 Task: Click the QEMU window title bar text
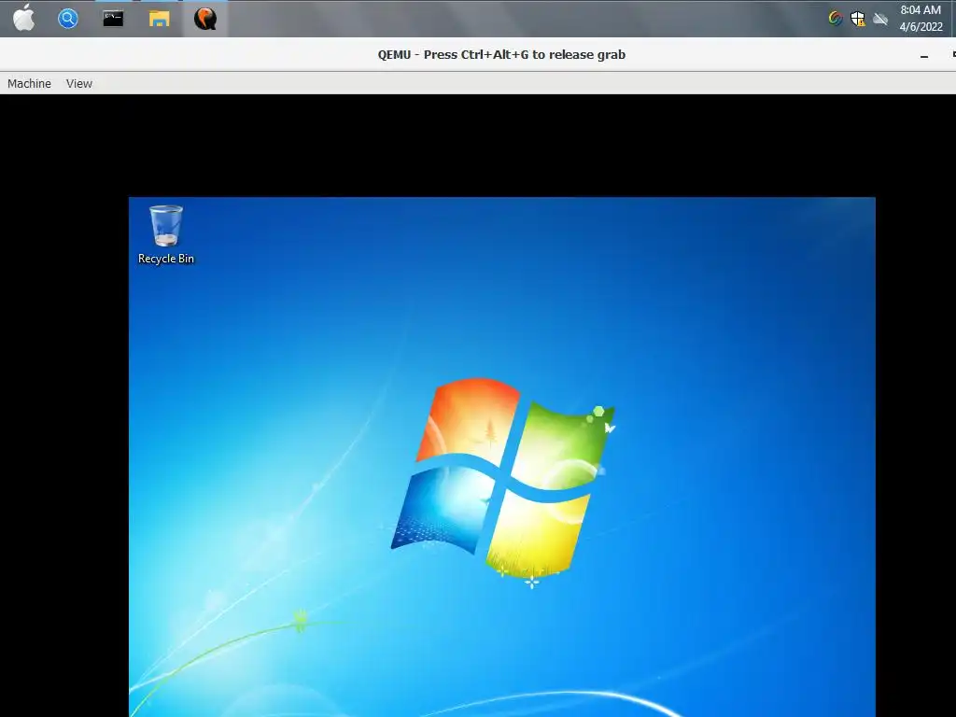pyautogui.click(x=501, y=55)
